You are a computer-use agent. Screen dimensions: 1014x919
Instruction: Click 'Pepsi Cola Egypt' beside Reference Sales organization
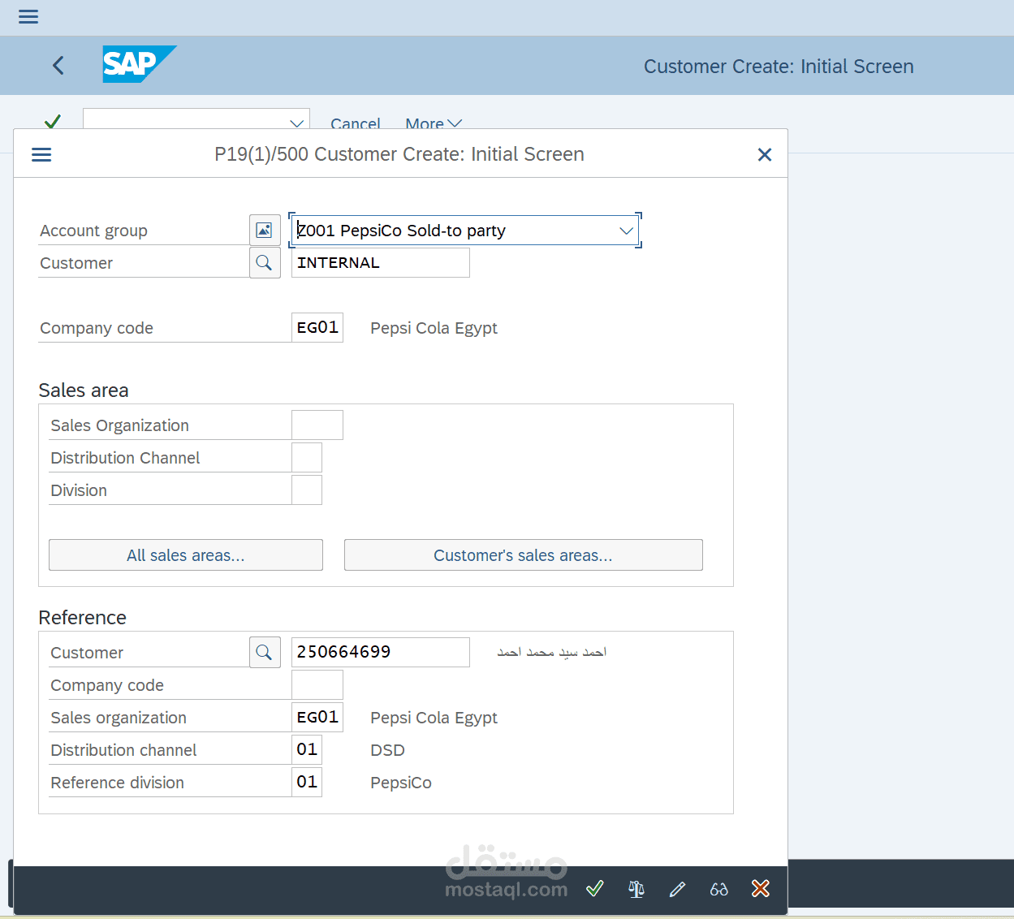pyautogui.click(x=434, y=718)
